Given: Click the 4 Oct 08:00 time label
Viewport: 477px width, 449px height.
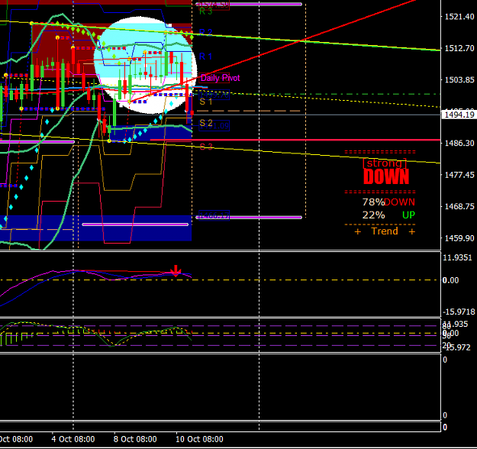Looking at the screenshot, I should click(73, 439).
